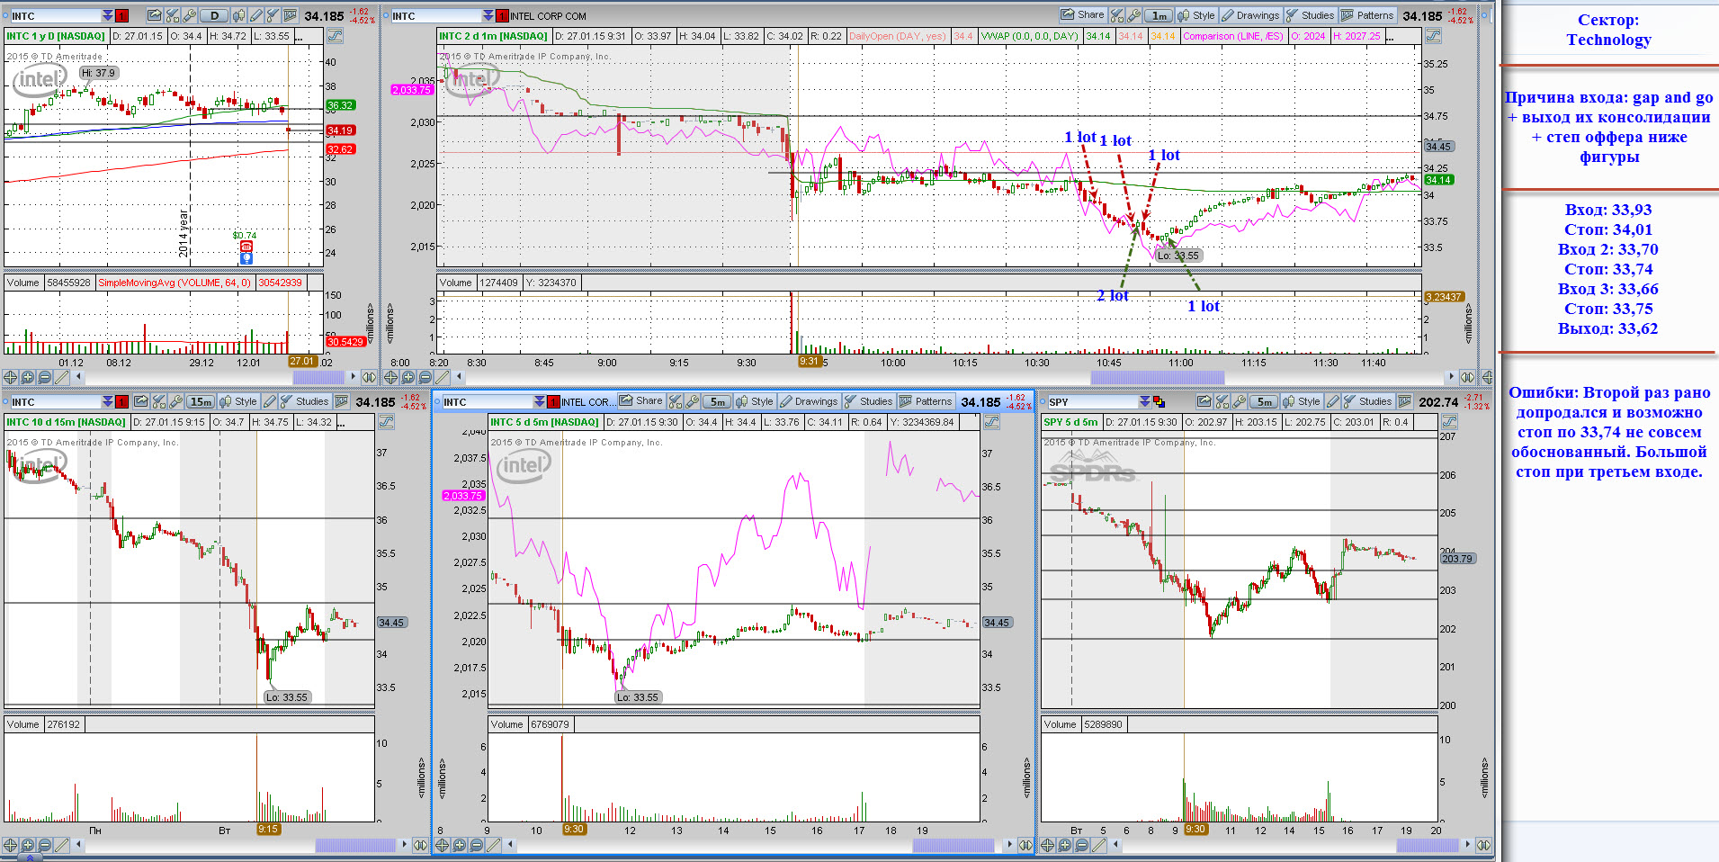
Task: Open Patterns in INTC 5m chart
Action: tap(926, 401)
